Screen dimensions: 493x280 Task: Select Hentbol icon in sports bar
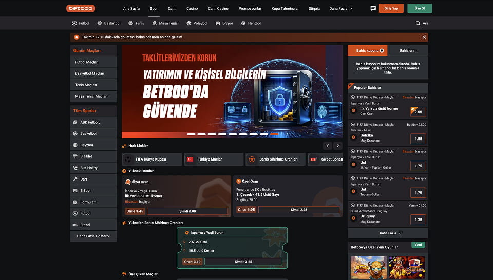pyautogui.click(x=243, y=23)
